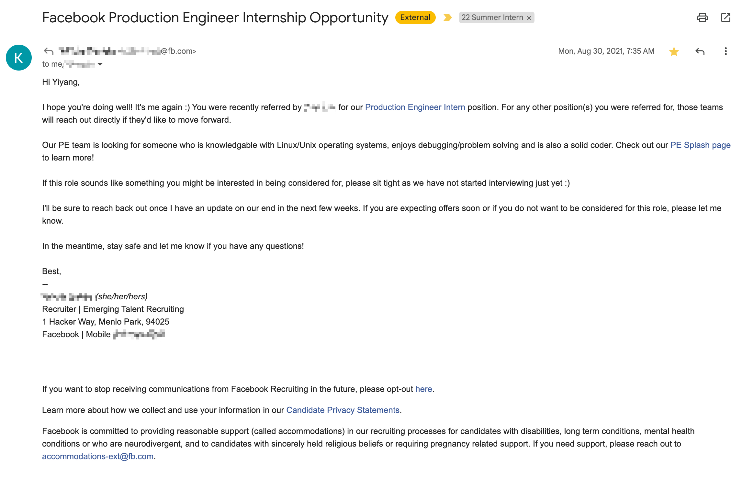742x488 pixels.
Task: Open email in new window icon
Action: tap(725, 17)
